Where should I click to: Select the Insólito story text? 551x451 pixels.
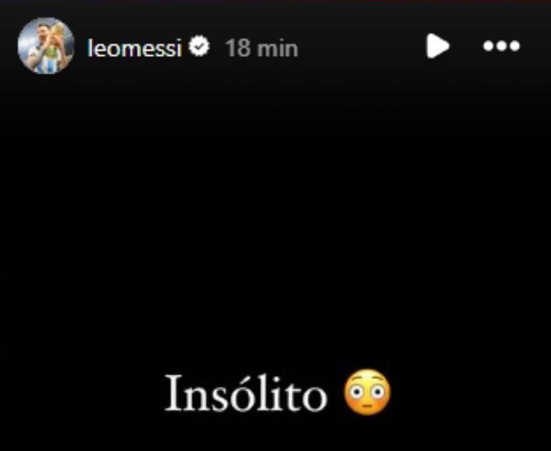246,393
